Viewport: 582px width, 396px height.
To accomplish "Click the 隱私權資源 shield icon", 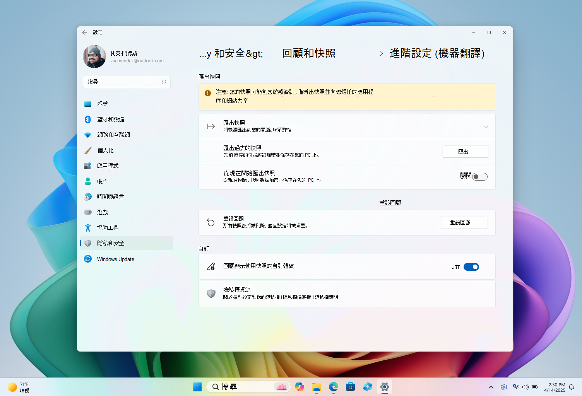I will 211,294.
